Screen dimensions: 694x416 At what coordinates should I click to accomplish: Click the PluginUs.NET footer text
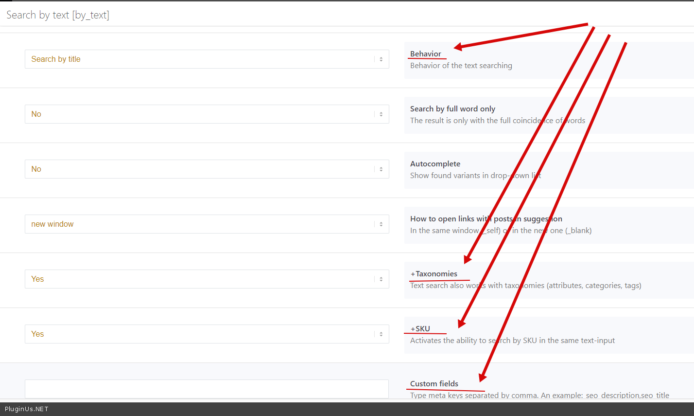27,409
